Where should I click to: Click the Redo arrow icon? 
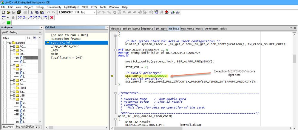pos(53,12)
